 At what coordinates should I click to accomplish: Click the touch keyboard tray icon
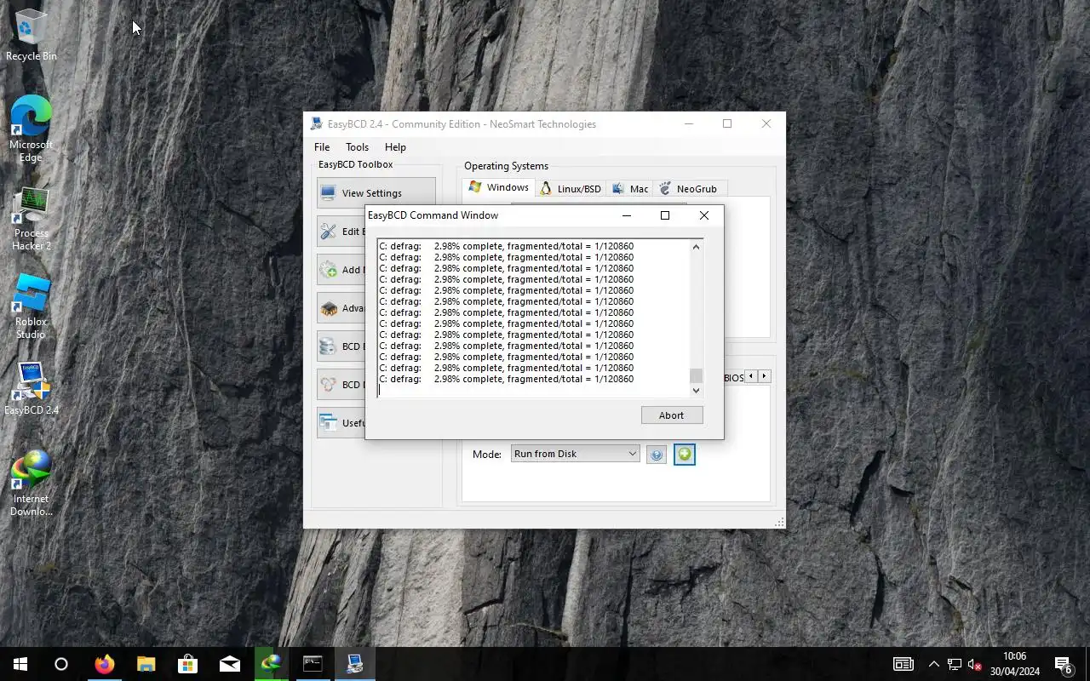coord(904,664)
